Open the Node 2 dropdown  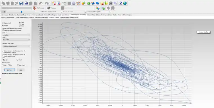coord(16,40)
